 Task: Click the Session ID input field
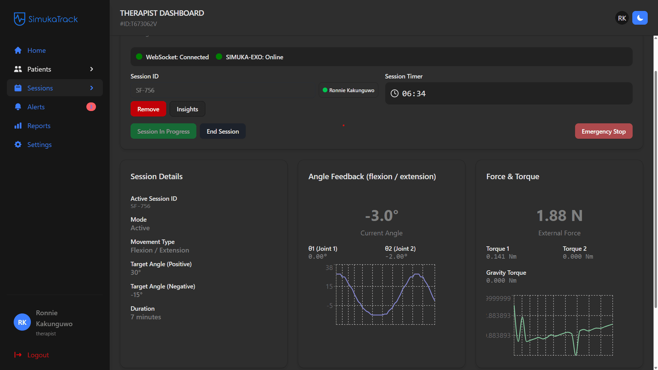click(x=222, y=90)
